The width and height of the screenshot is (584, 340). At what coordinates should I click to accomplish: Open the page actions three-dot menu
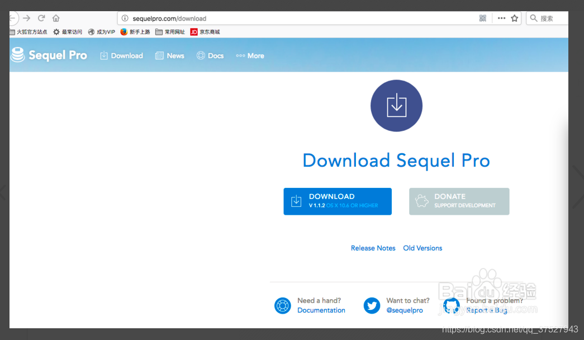click(502, 18)
